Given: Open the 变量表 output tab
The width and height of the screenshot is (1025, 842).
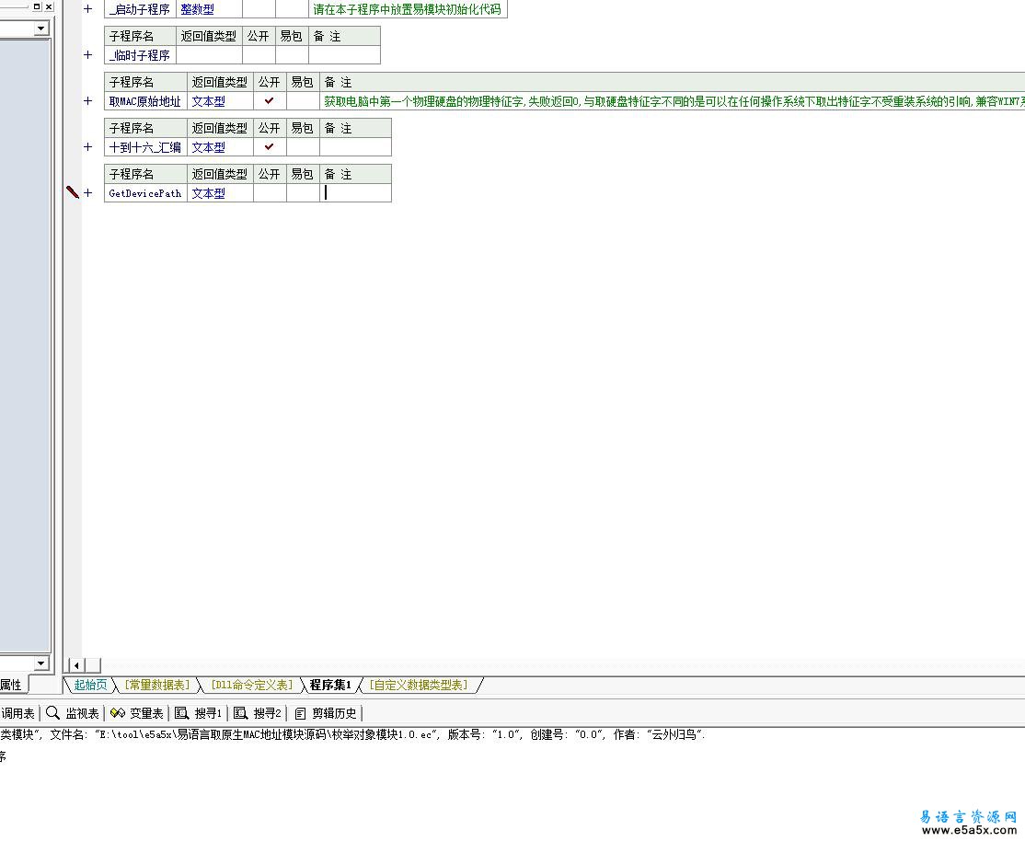Looking at the screenshot, I should point(136,713).
